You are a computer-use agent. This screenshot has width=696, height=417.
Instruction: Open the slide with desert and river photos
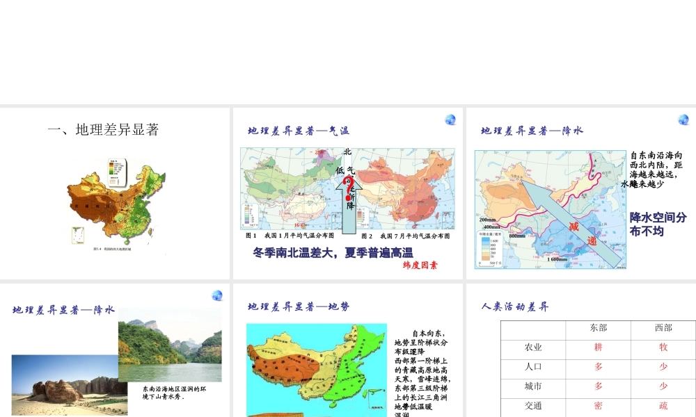tap(115, 350)
